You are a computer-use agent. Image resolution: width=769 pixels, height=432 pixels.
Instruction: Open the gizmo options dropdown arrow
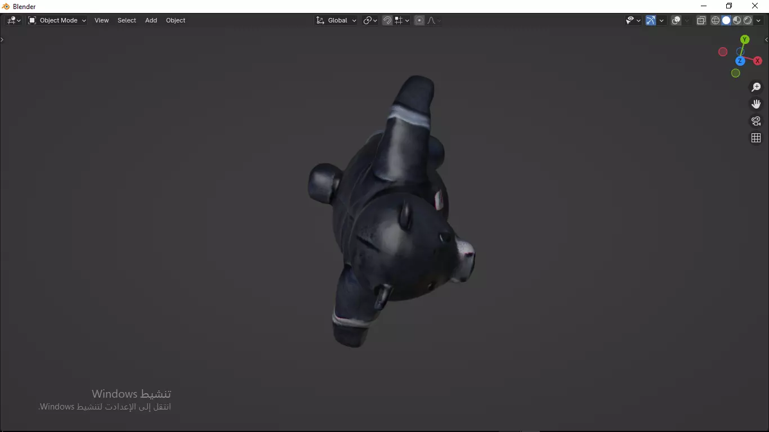tap(661, 20)
